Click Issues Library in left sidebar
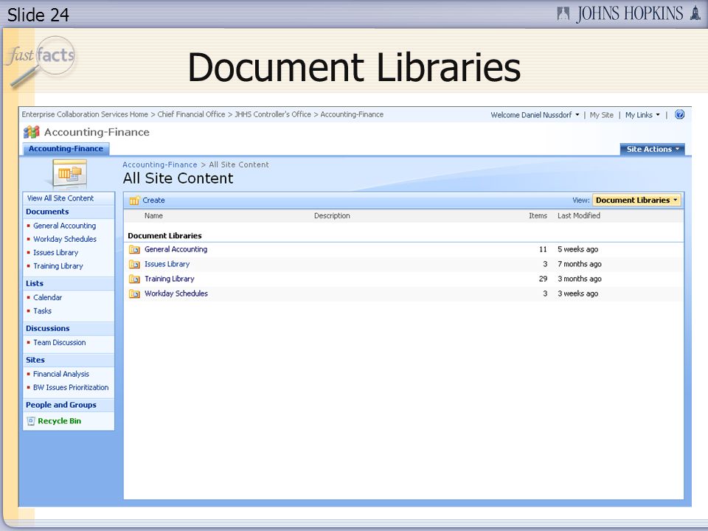708x531 pixels. coord(55,253)
